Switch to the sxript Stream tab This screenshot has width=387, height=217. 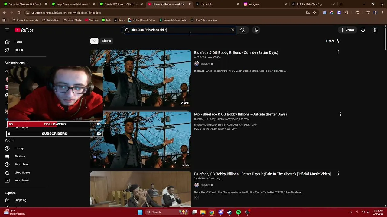point(73,4)
